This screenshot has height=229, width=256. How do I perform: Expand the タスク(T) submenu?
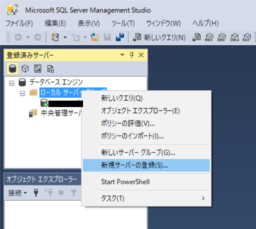click(x=146, y=199)
